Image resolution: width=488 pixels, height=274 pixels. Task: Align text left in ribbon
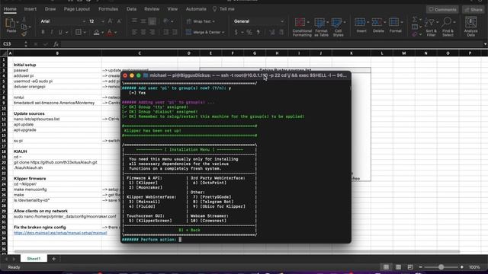(134, 32)
